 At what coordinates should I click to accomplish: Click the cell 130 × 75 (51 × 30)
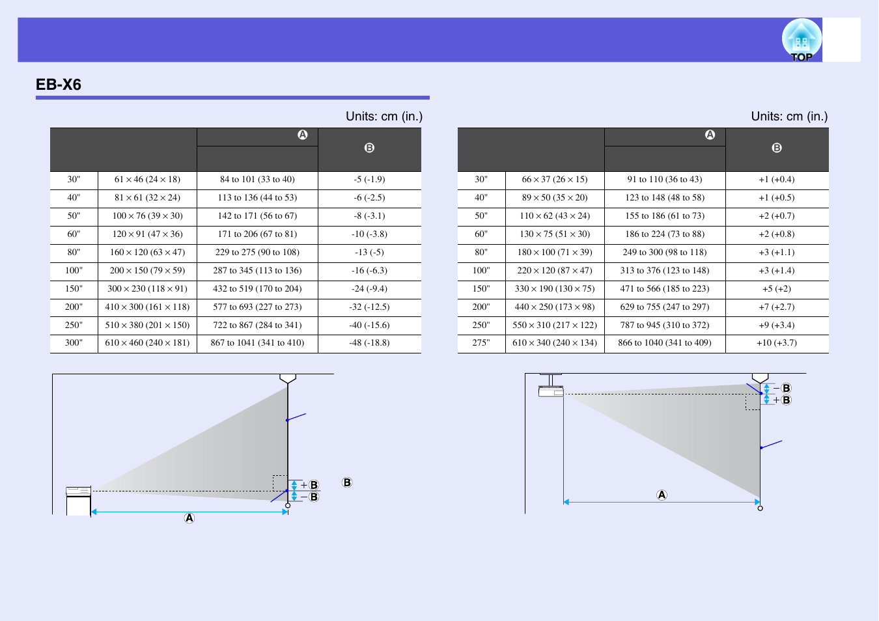pyautogui.click(x=555, y=234)
